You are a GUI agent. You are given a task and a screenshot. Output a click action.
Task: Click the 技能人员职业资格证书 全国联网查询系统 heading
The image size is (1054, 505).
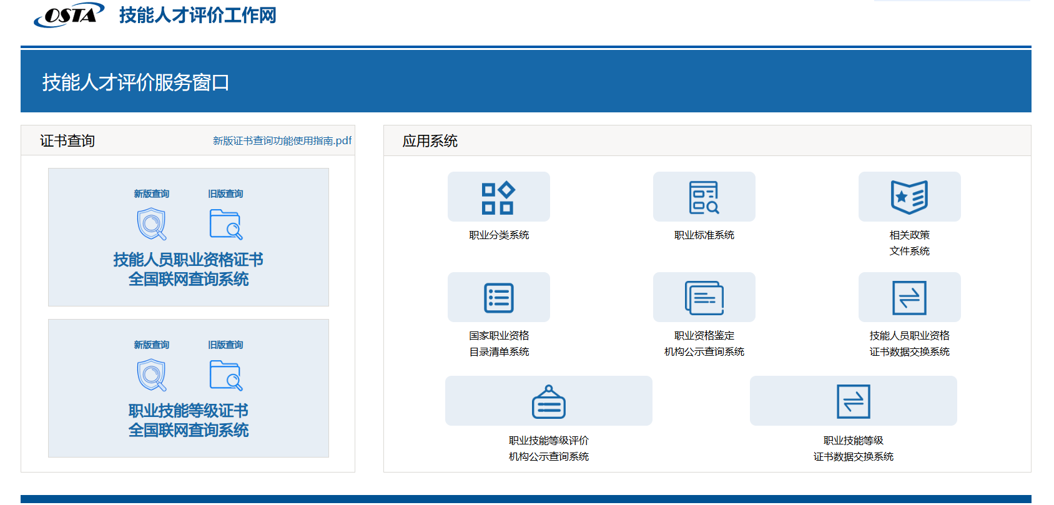[189, 269]
